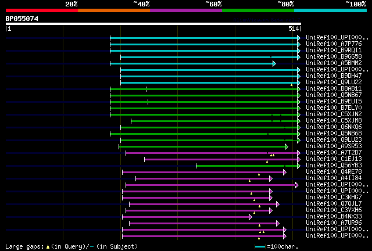Open the UniRef100_Q9LU22 hit label

334,83
